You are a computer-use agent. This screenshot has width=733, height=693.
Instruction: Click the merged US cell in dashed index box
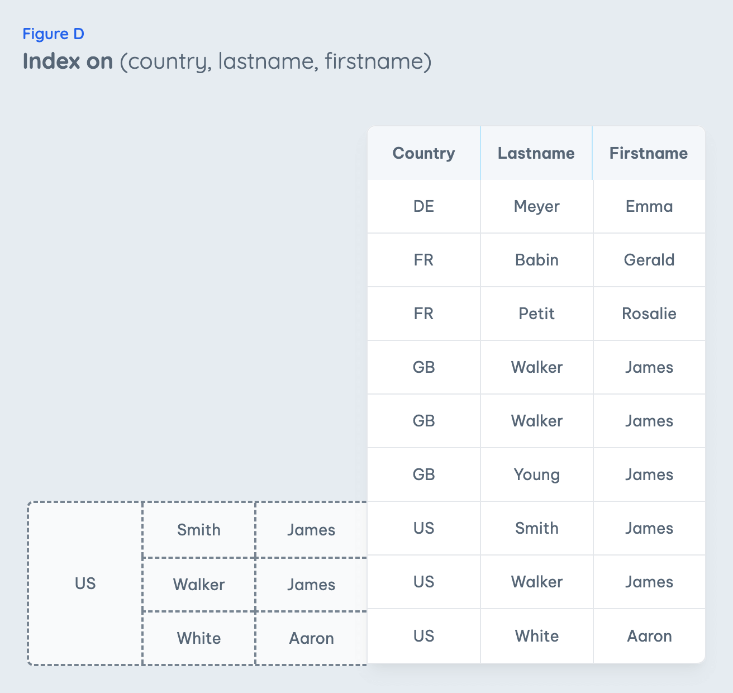(x=85, y=583)
